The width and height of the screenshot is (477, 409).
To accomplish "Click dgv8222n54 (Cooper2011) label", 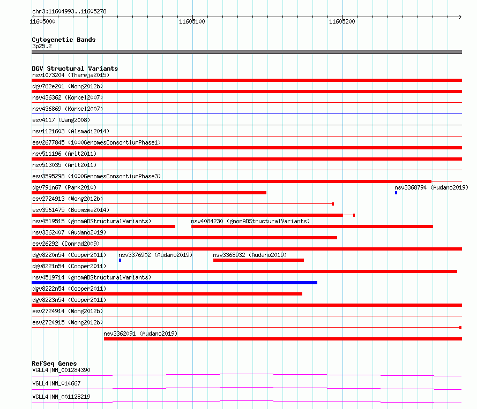I will 69,289.
